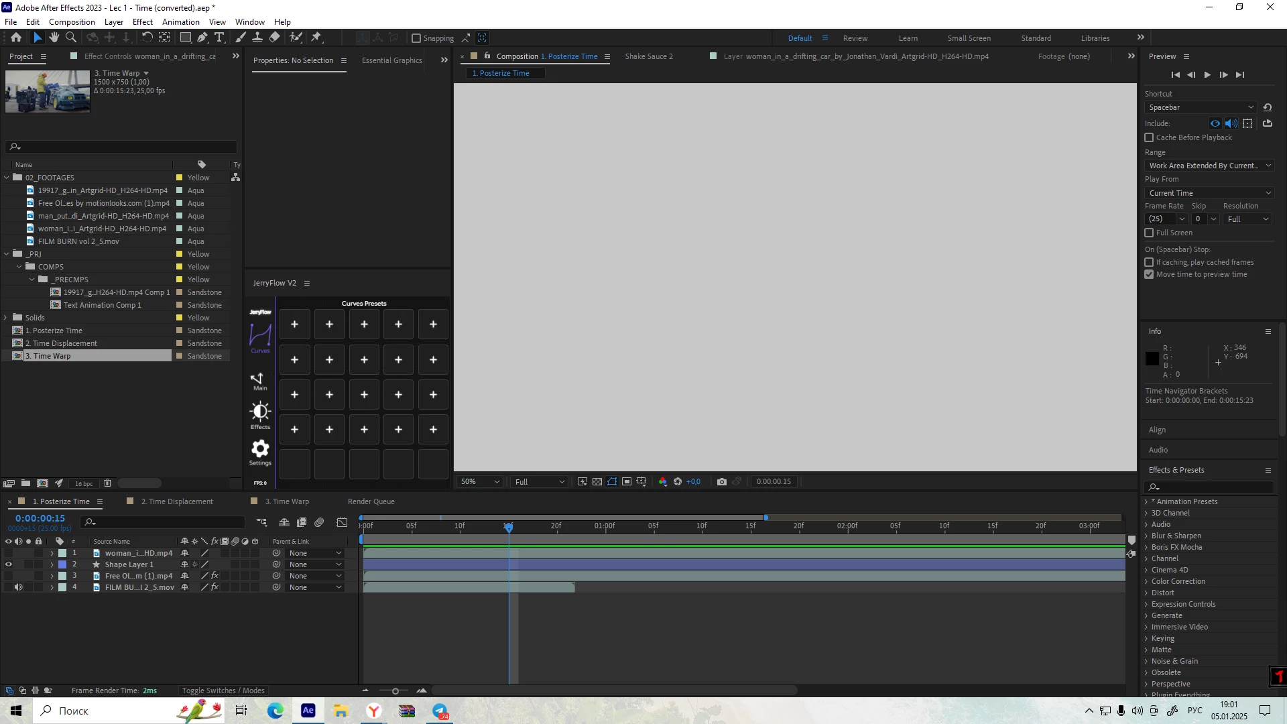Click Toggle Switches / Modes button
Viewport: 1287px width, 724px height.
223,690
